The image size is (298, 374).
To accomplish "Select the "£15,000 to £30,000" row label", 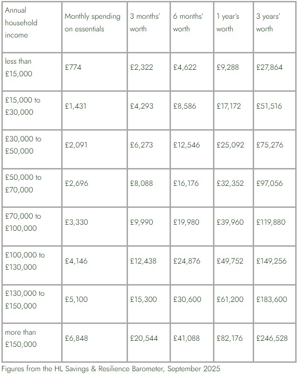I will point(23,106).
